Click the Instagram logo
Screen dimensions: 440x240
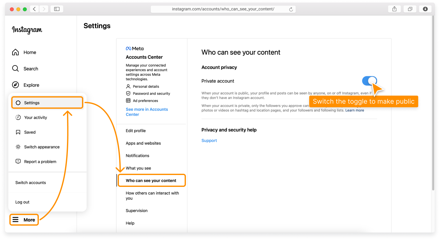tap(27, 30)
